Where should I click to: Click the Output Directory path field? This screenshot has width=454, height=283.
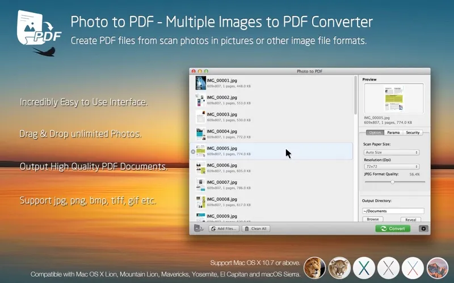(x=393, y=211)
